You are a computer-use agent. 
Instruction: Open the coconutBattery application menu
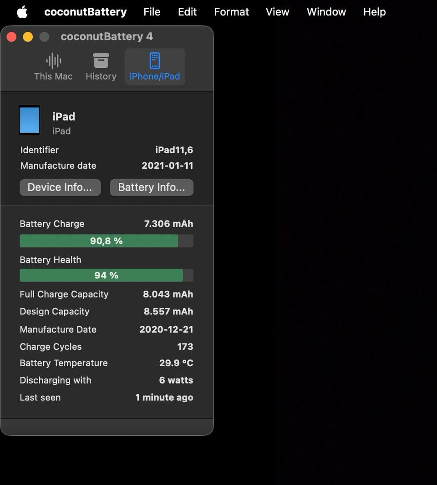(86, 12)
